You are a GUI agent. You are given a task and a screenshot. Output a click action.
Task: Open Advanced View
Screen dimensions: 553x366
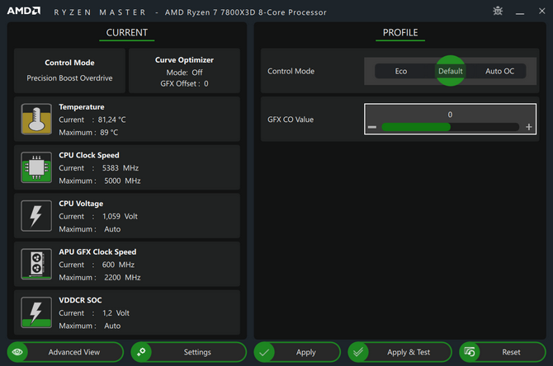coord(65,352)
